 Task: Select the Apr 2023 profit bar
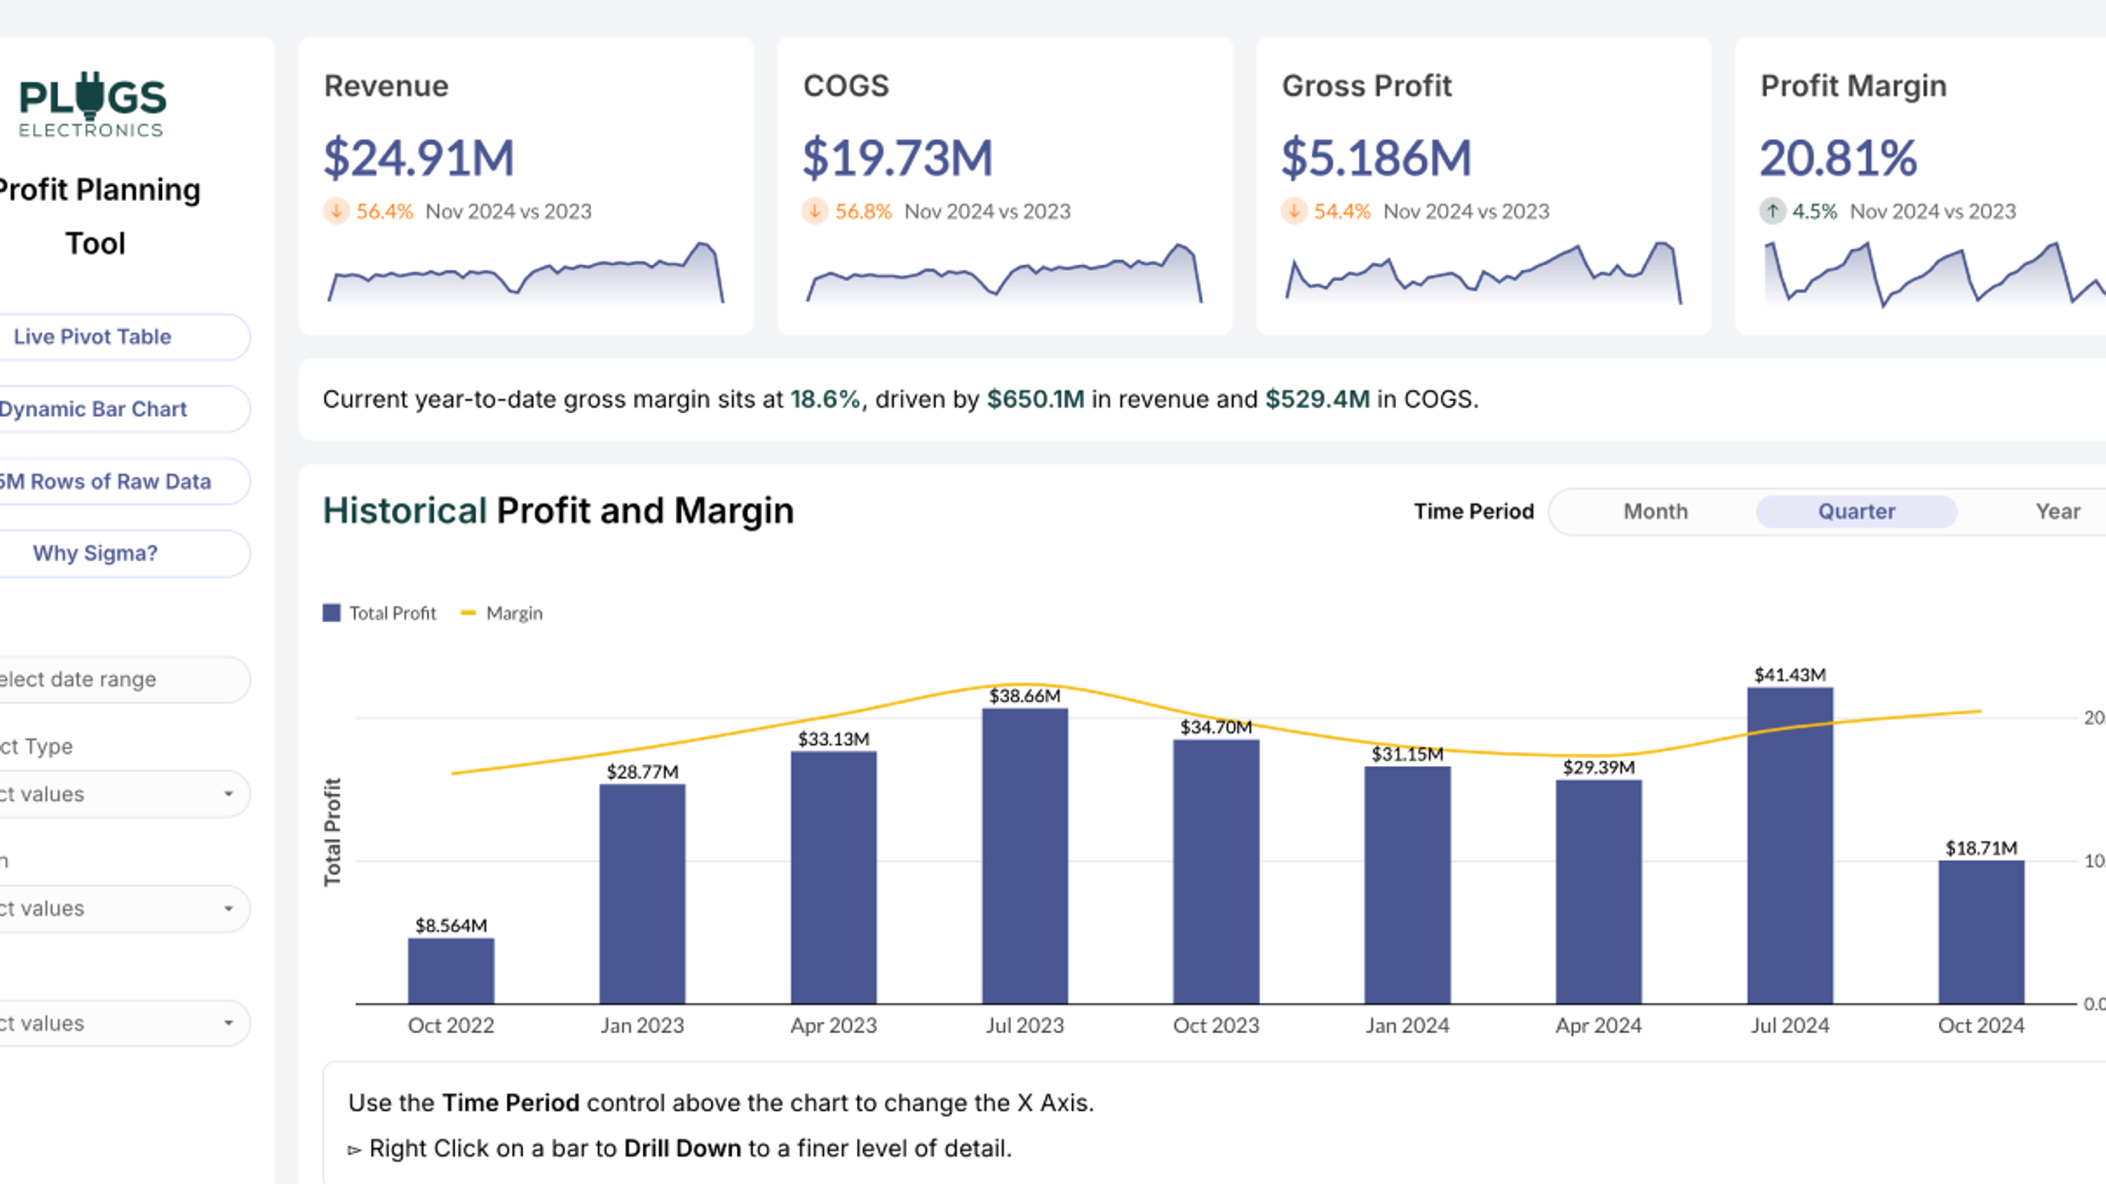pos(834,878)
